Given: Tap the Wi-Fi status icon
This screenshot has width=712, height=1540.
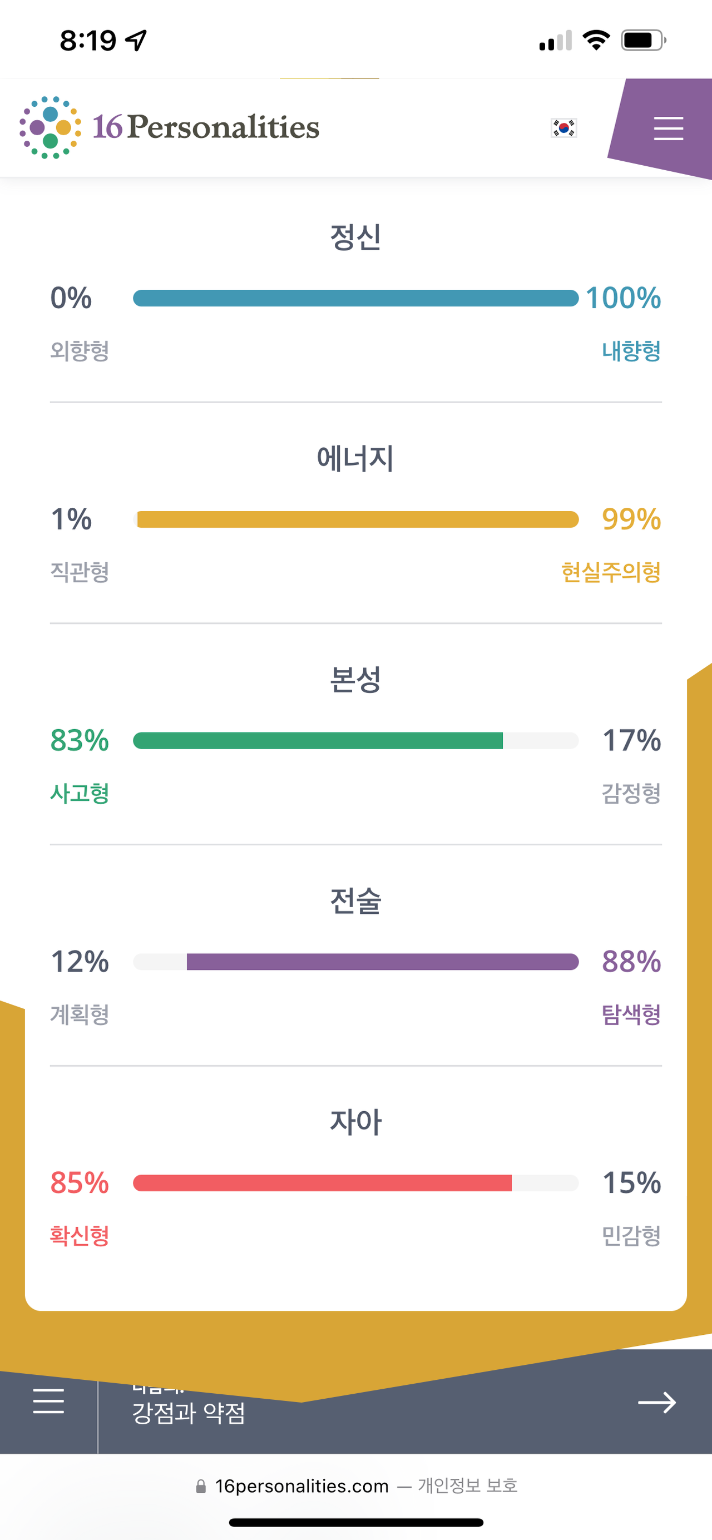Looking at the screenshot, I should click(x=596, y=40).
